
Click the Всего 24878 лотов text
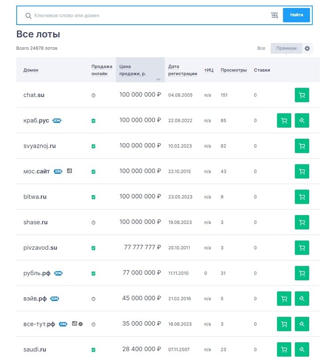pos(37,48)
